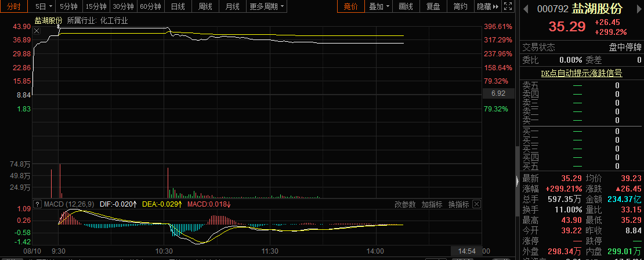Click the time marker handle at 9:30
This screenshot has width=644, height=260.
pos(59,28)
